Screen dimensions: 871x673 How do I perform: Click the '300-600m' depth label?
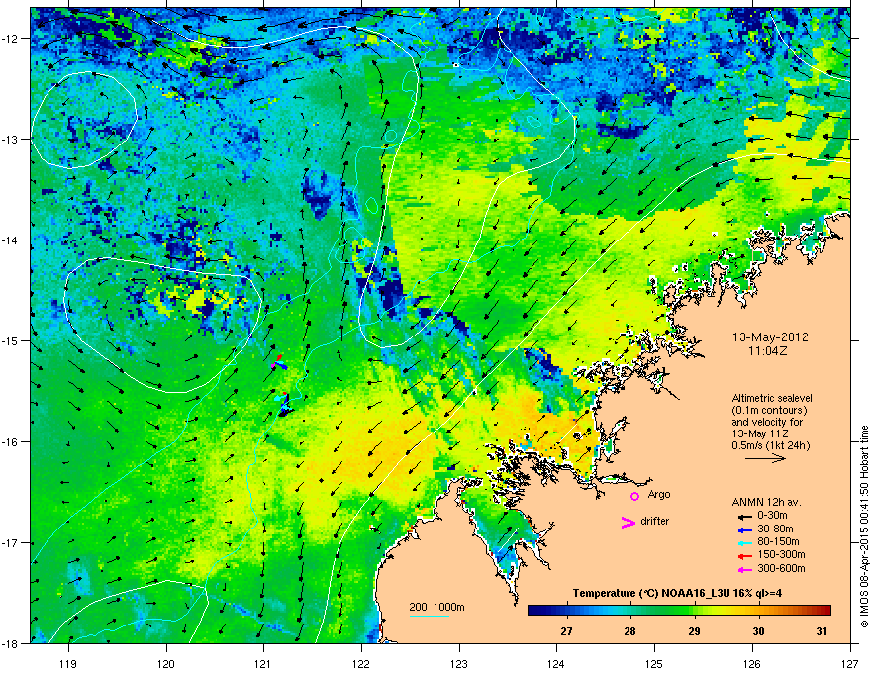pyautogui.click(x=782, y=569)
